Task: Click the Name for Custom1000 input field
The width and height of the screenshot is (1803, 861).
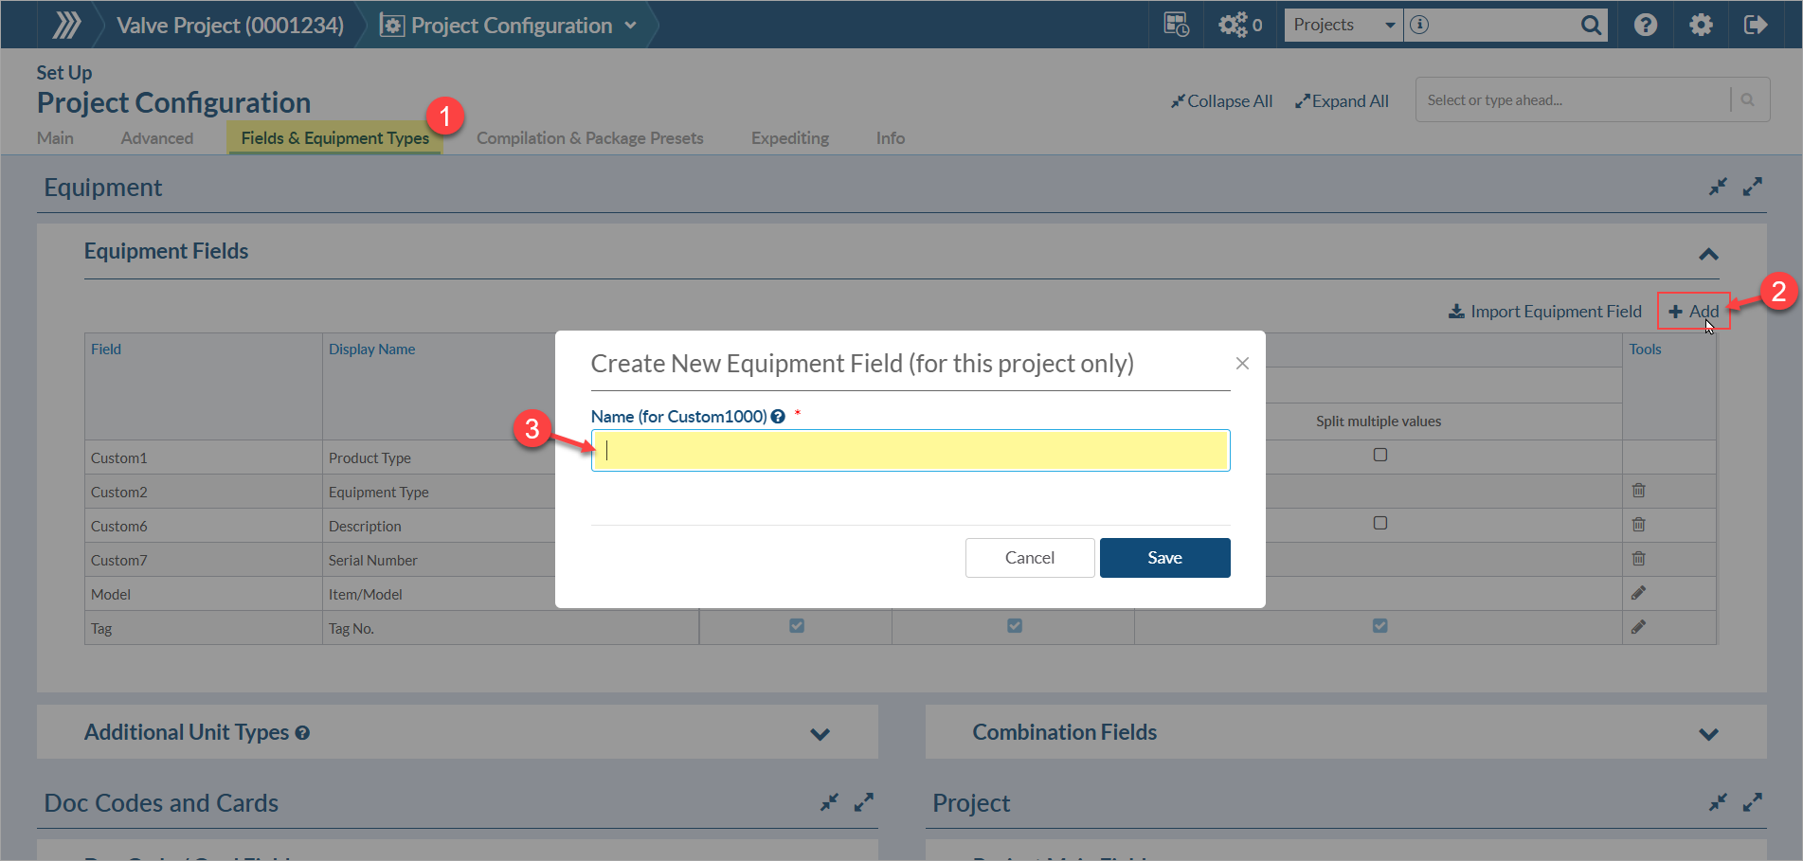Action: click(910, 451)
